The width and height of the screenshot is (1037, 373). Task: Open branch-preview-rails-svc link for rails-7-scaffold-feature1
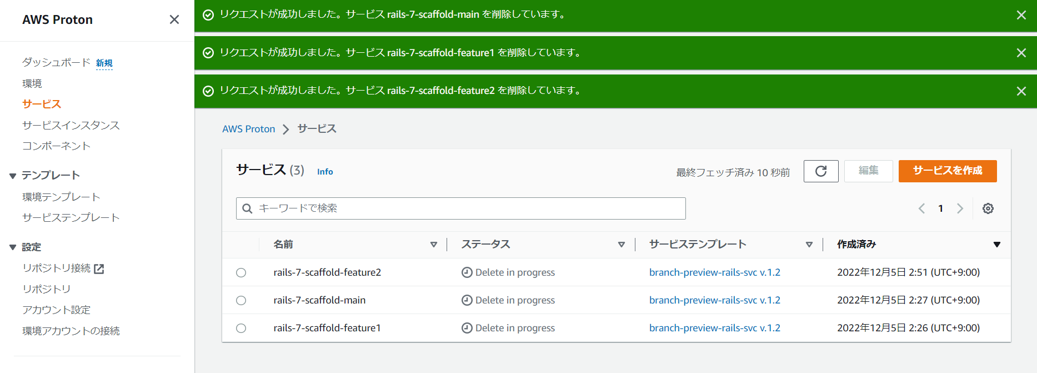pos(715,328)
